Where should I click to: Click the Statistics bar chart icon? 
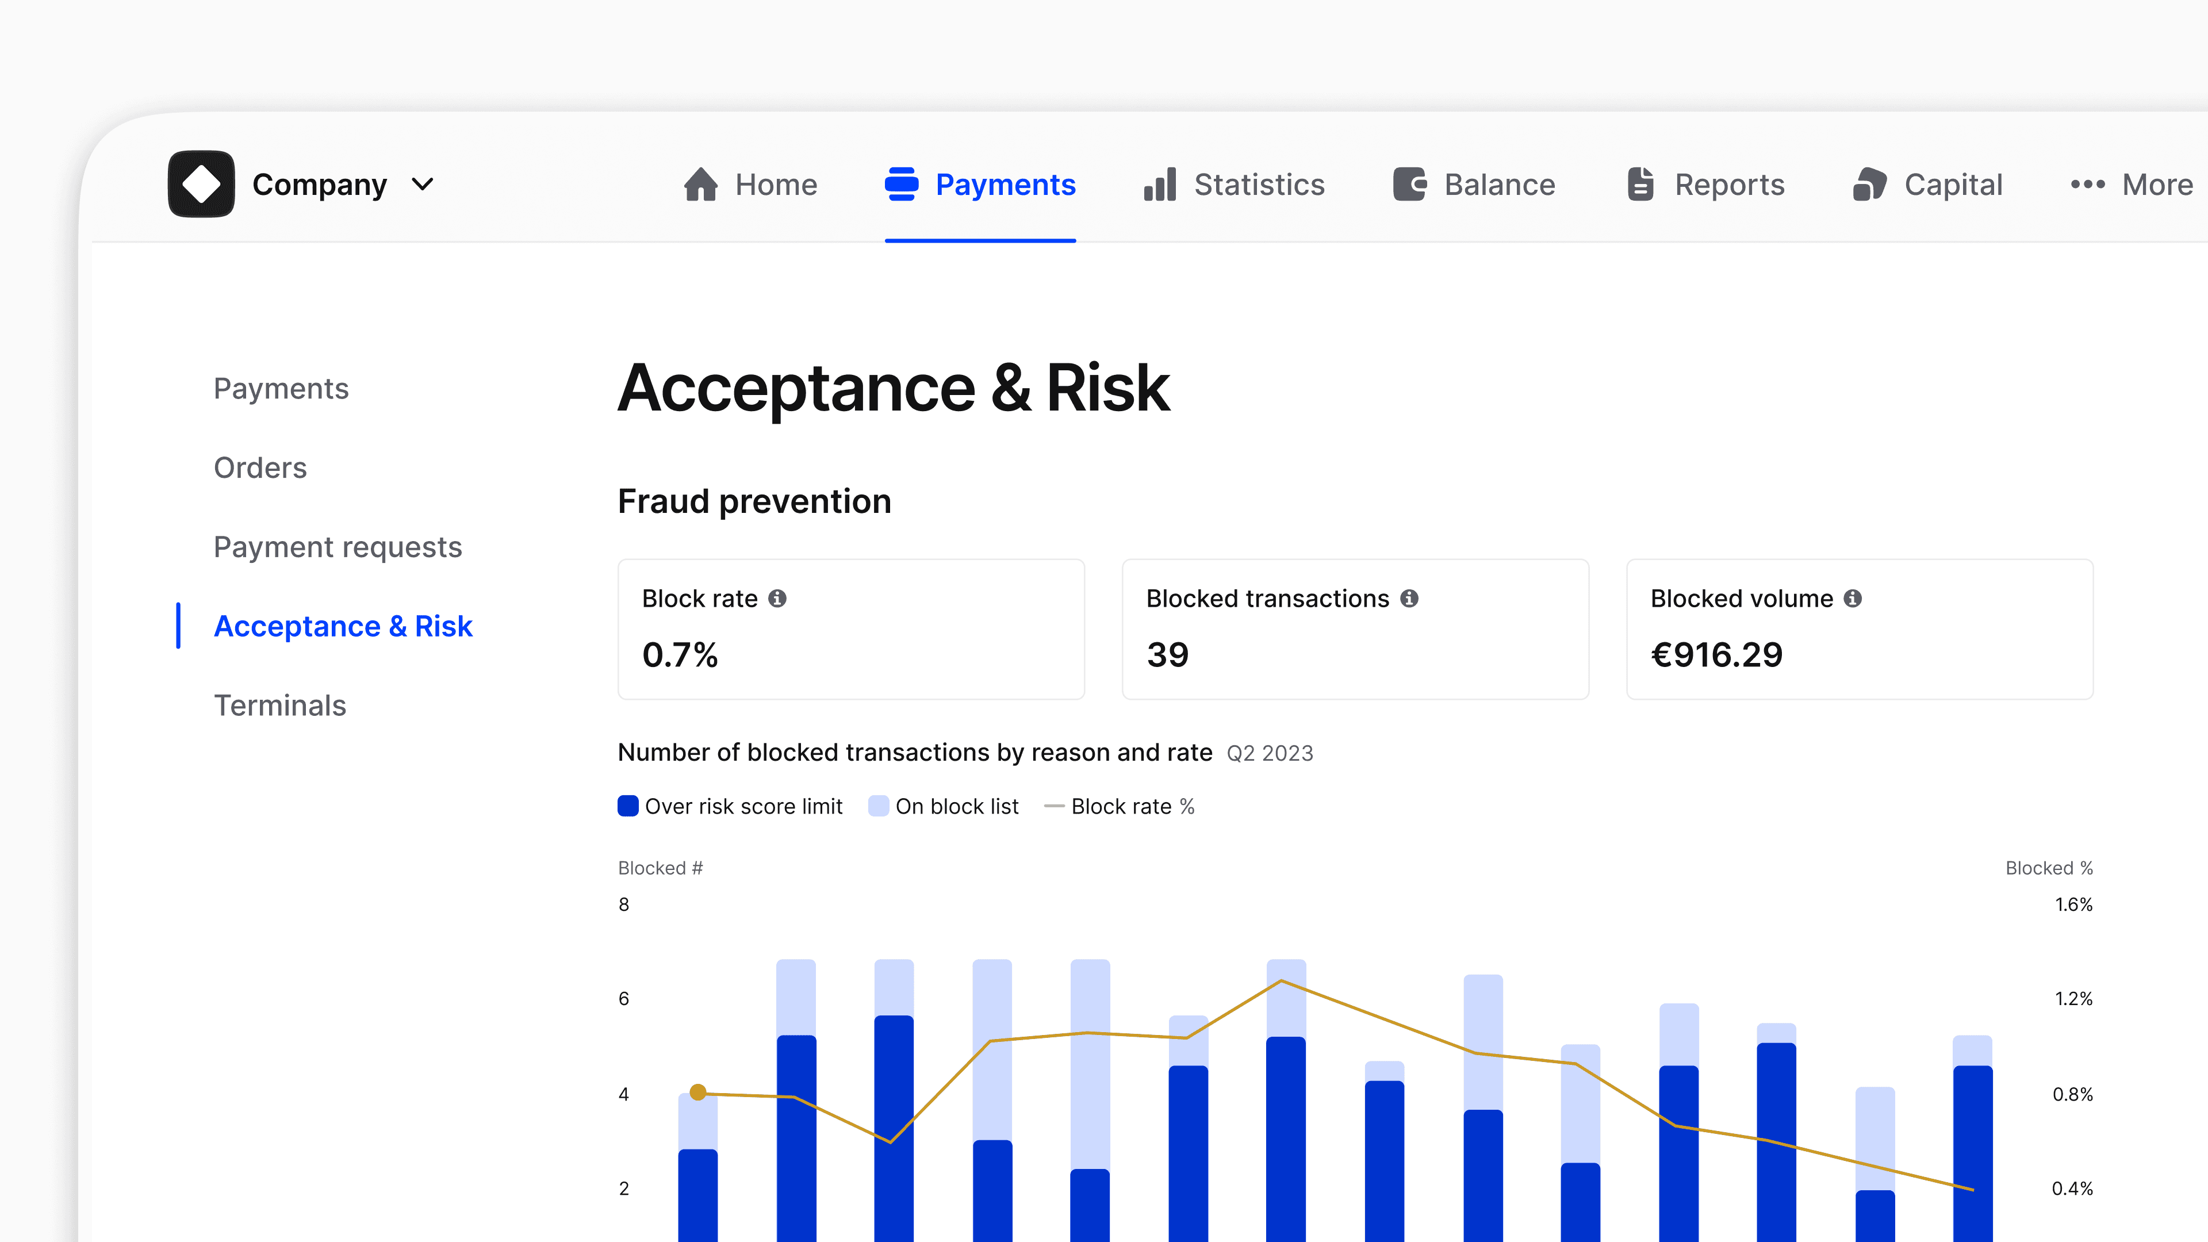(1160, 184)
